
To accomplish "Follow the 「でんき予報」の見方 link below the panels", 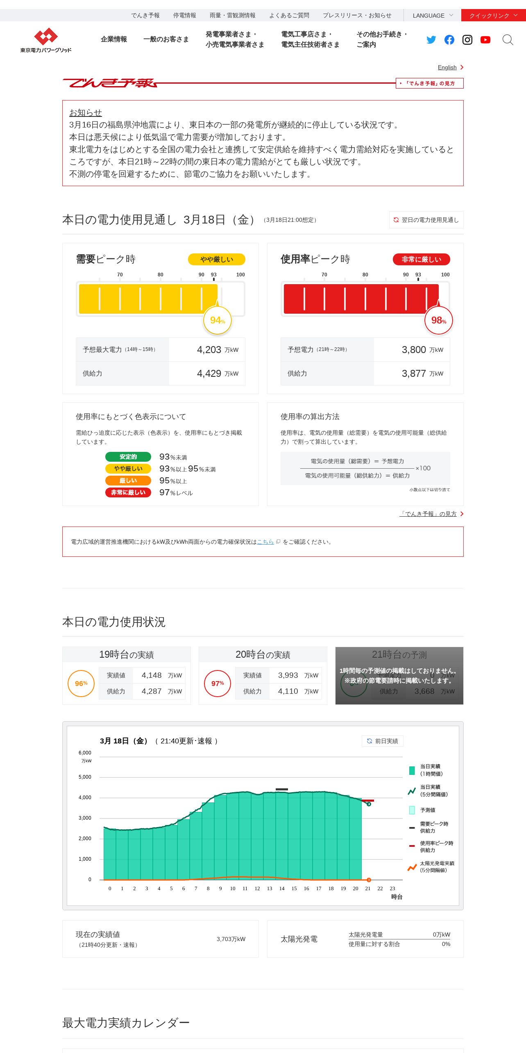I will coord(428,514).
